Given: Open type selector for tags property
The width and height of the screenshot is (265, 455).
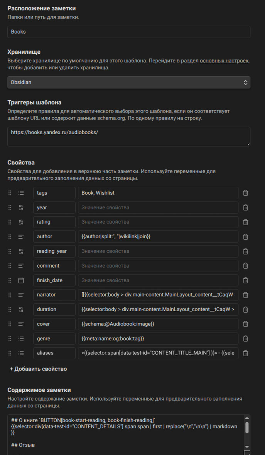Looking at the screenshot, I should (x=21, y=193).
